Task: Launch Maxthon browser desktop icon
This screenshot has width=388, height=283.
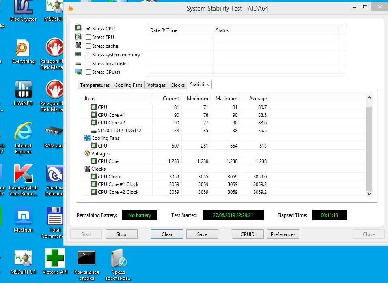Action: click(x=23, y=219)
